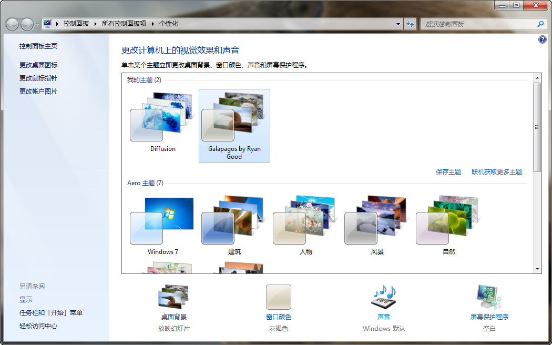This screenshot has width=552, height=345.
Task: Select the Diffusion theme thumbnail
Action: [162, 118]
